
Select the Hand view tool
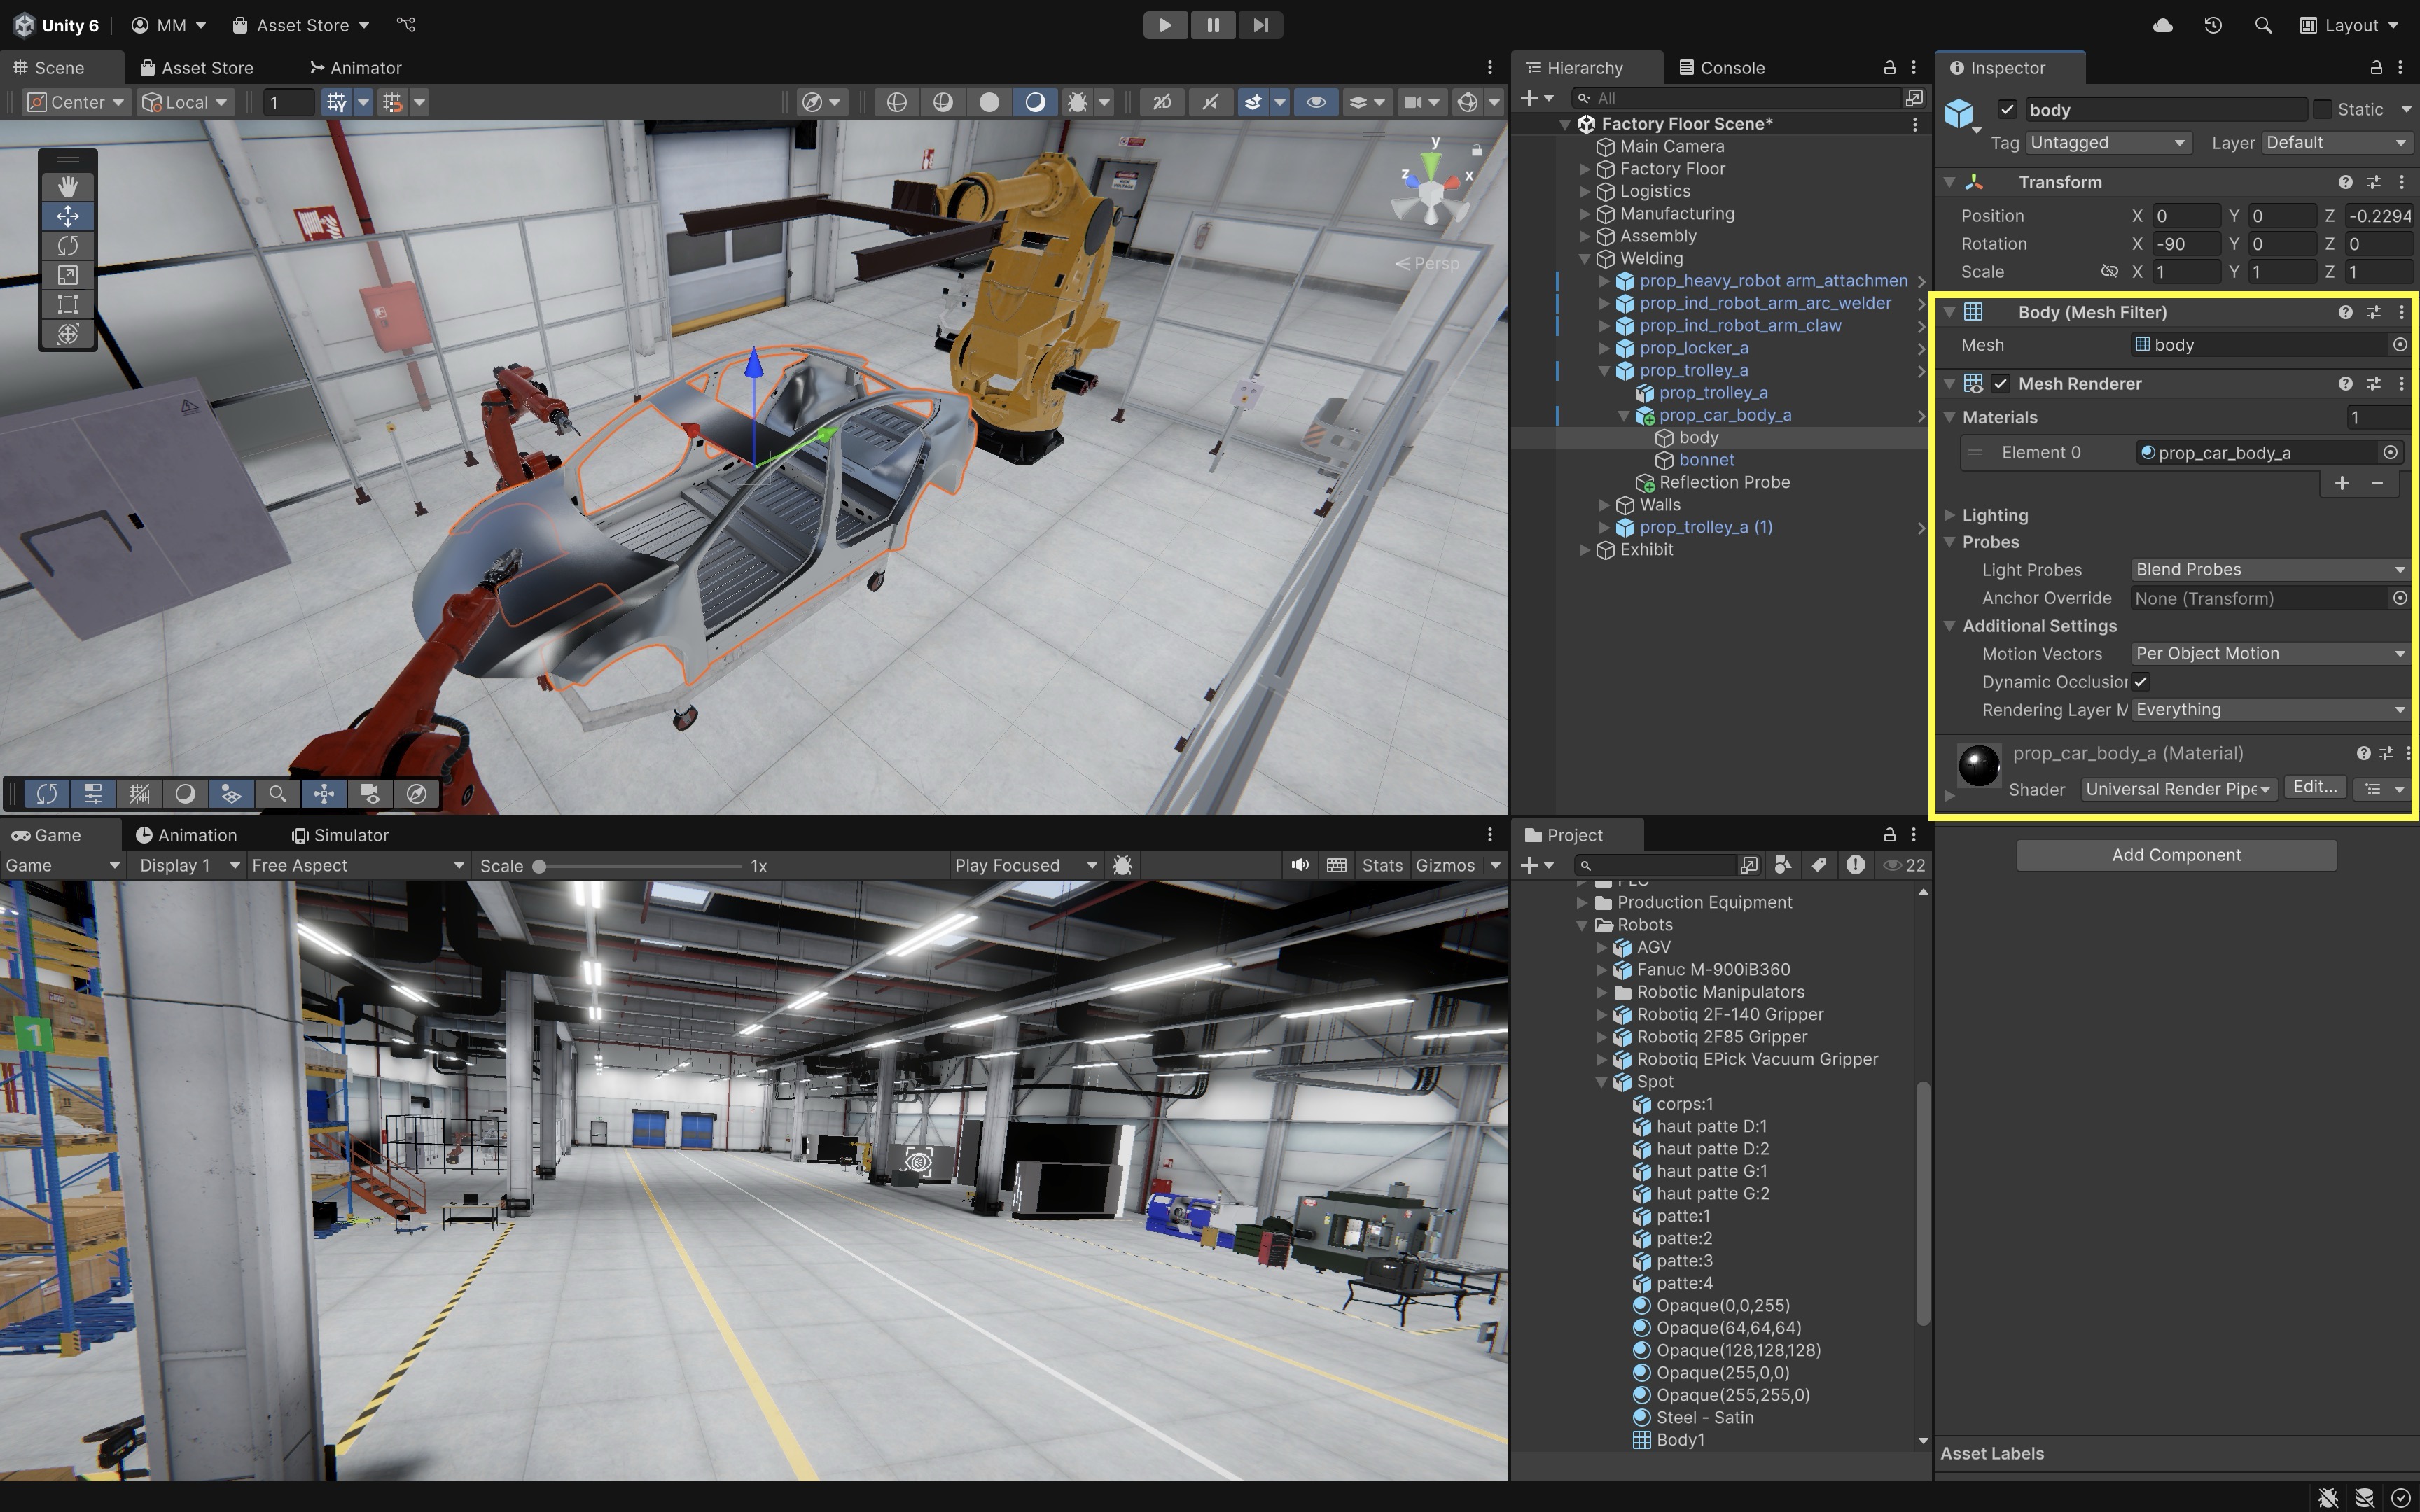click(67, 186)
